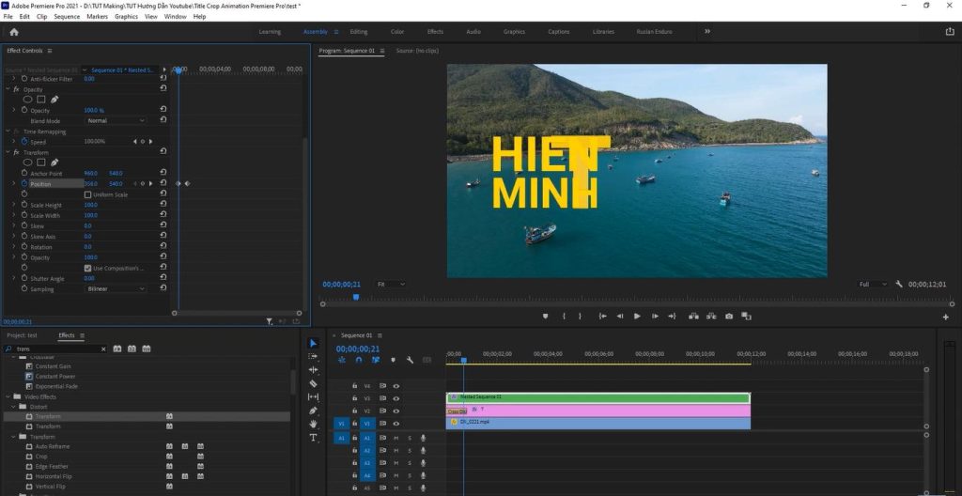Solo audio track A2

click(x=410, y=451)
